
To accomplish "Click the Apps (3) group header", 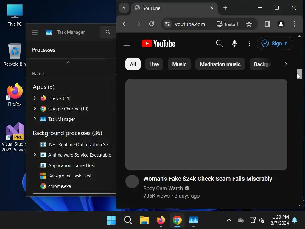I will click(x=43, y=87).
